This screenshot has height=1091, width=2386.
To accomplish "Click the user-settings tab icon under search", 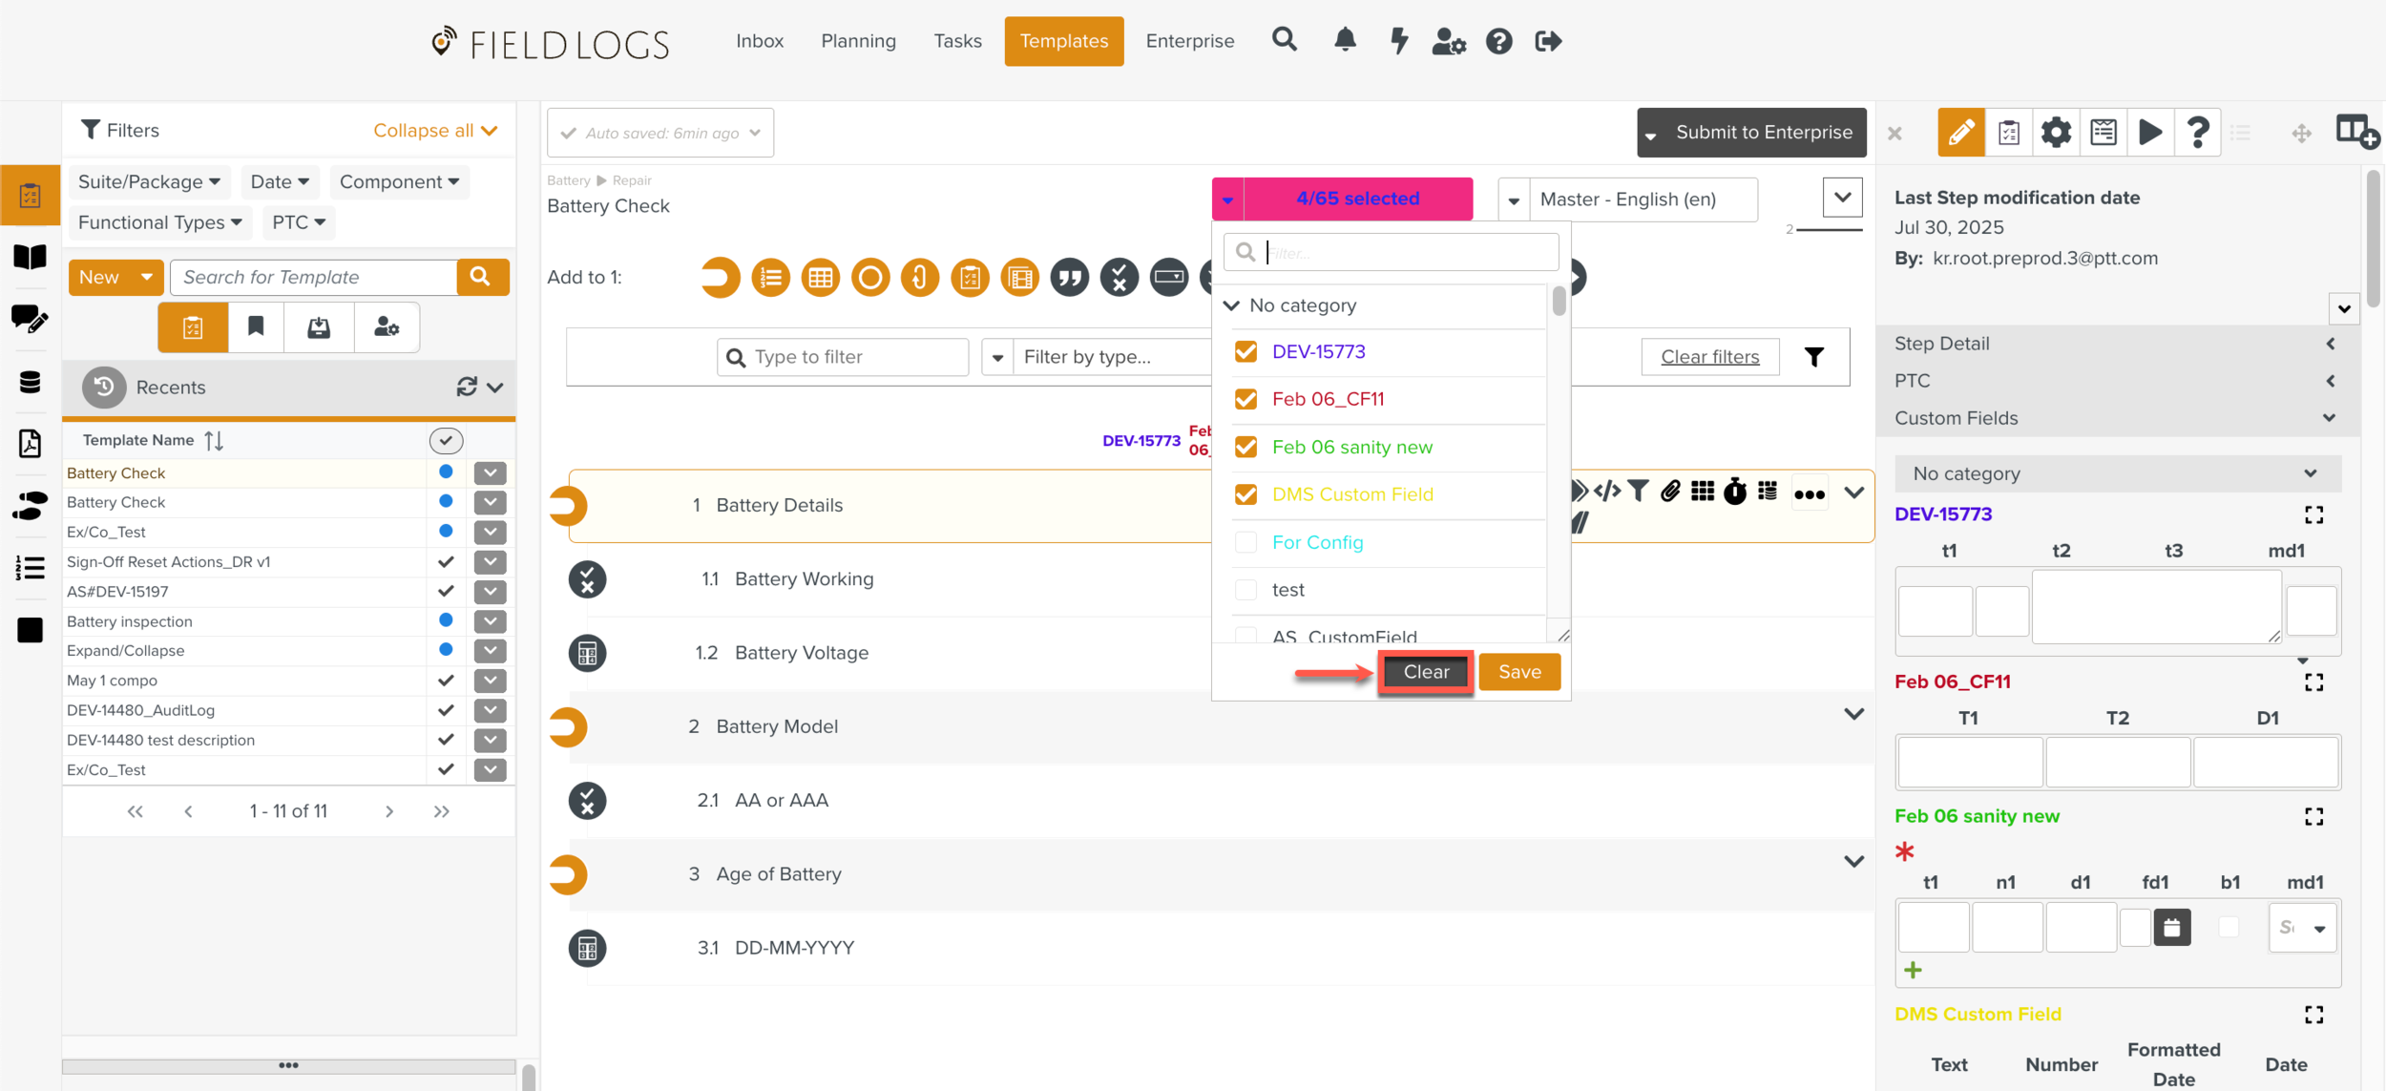I will tap(387, 327).
